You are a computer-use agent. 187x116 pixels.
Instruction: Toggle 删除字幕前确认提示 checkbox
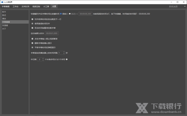[32, 43]
